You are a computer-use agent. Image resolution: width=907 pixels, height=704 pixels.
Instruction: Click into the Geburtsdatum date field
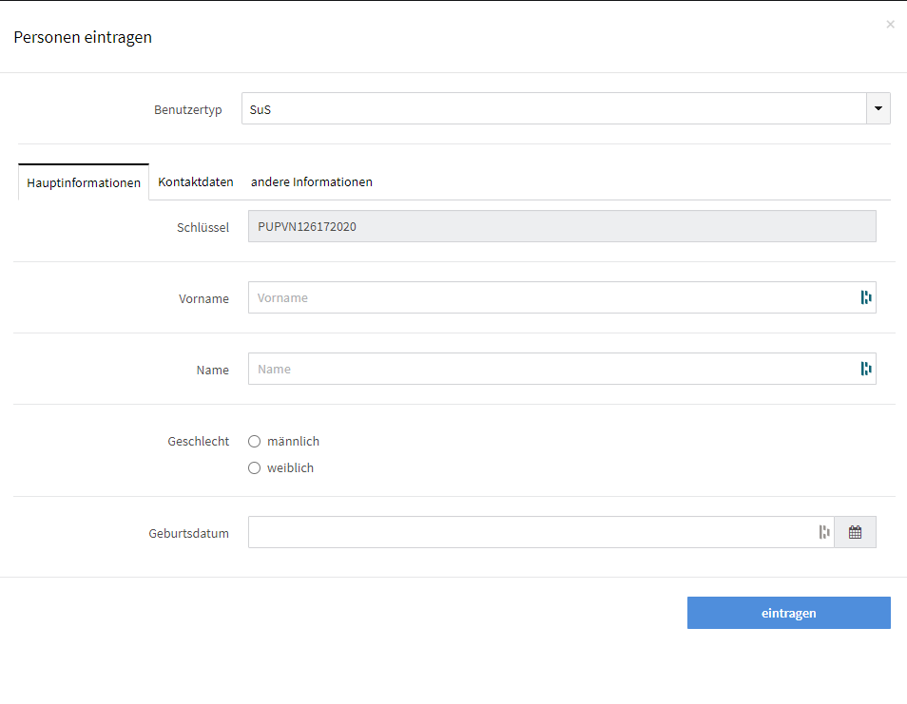[x=541, y=532]
